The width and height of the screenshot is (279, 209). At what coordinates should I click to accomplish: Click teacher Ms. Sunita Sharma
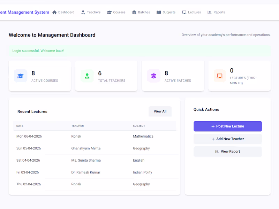click(86, 160)
